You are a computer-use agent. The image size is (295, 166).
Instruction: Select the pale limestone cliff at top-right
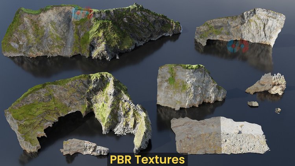click(x=241, y=26)
